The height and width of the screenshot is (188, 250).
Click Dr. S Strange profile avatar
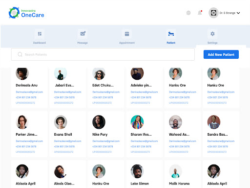(x=213, y=13)
